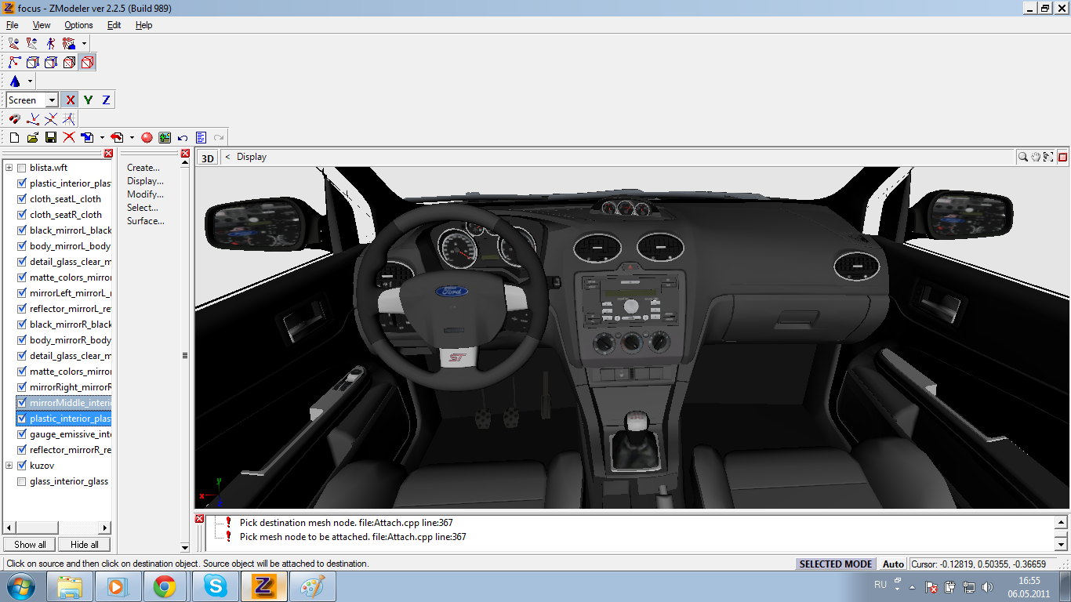Click the Show all button
Screen dimensions: 1071x602
tap(30, 544)
